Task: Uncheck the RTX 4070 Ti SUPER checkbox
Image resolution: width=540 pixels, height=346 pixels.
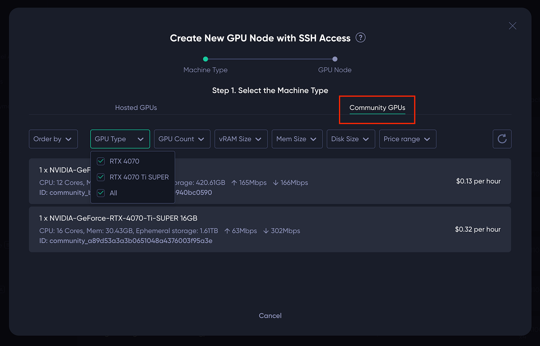Action: point(101,177)
